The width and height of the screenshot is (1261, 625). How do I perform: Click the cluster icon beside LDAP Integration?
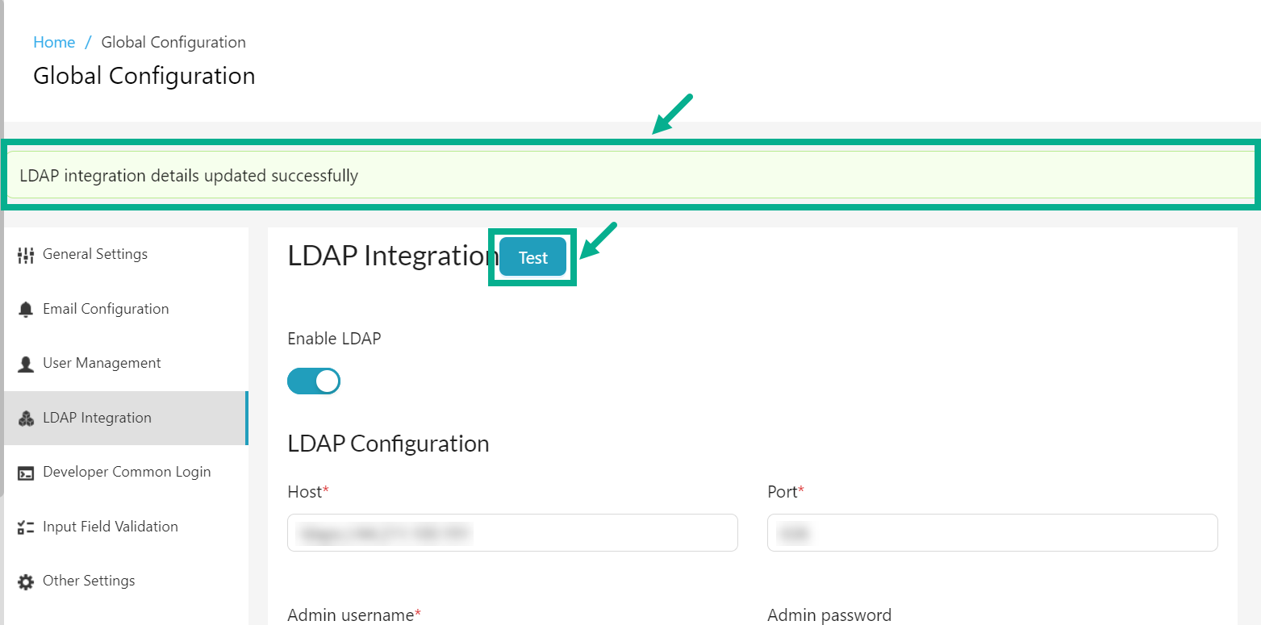(27, 418)
